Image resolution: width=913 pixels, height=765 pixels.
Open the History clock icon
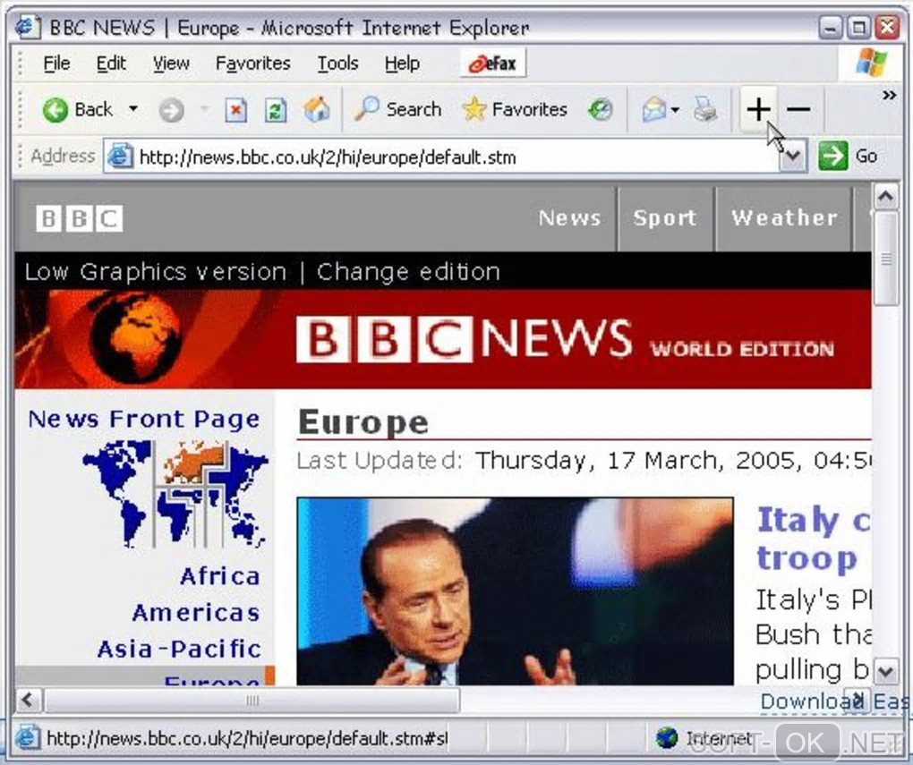(600, 109)
